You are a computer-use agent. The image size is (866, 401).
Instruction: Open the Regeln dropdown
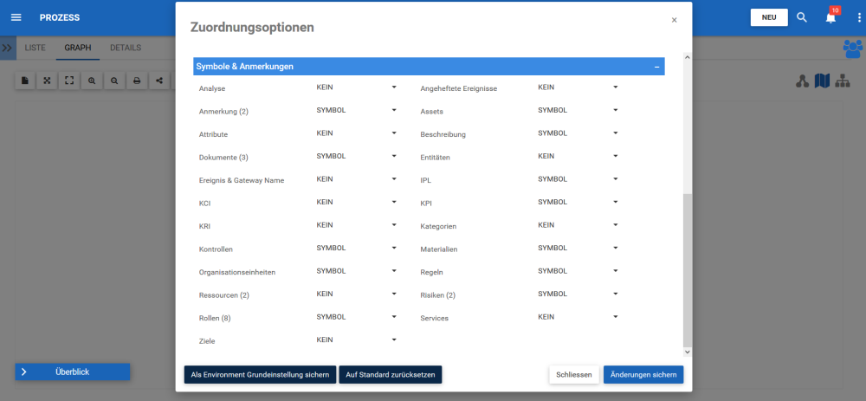pos(578,270)
